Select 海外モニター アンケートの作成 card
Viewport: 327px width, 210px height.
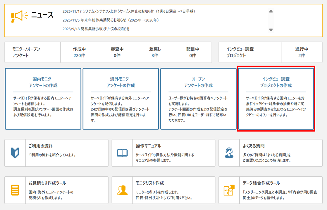[121, 99]
